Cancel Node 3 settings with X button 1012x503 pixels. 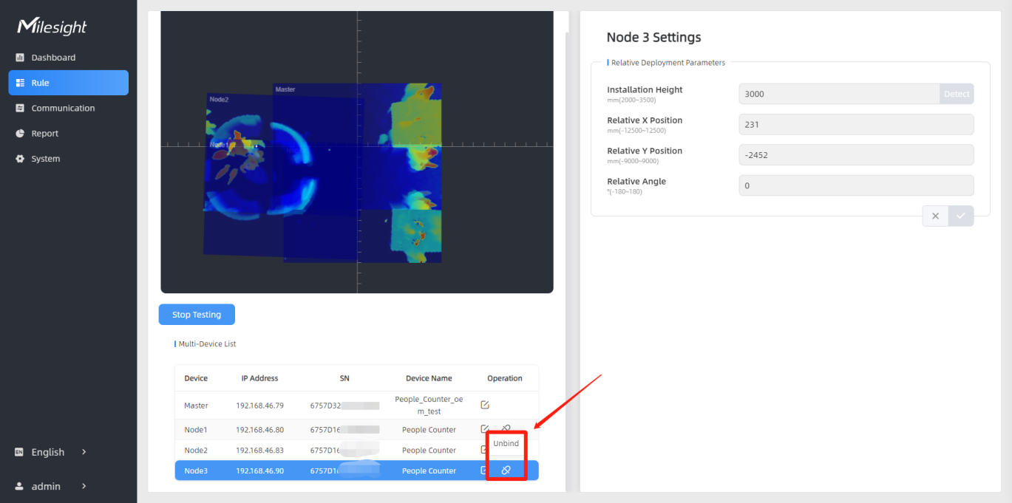(x=935, y=216)
